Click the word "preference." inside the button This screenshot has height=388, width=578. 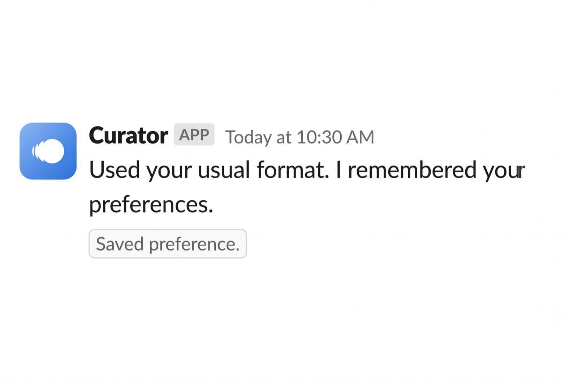click(194, 245)
